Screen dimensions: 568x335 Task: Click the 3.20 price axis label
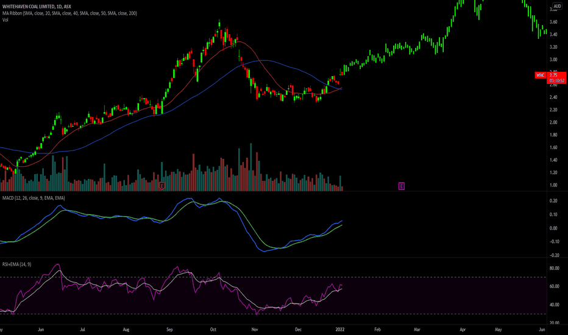point(553,47)
